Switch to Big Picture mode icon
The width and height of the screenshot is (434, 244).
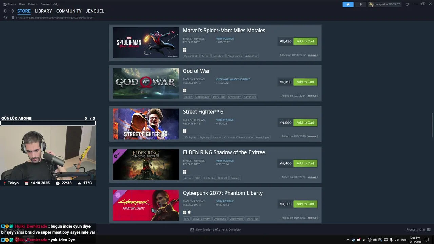point(407,4)
